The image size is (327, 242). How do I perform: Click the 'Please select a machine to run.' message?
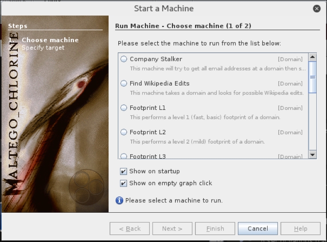pyautogui.click(x=174, y=200)
